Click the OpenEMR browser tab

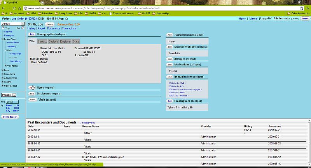(x=20, y=3)
